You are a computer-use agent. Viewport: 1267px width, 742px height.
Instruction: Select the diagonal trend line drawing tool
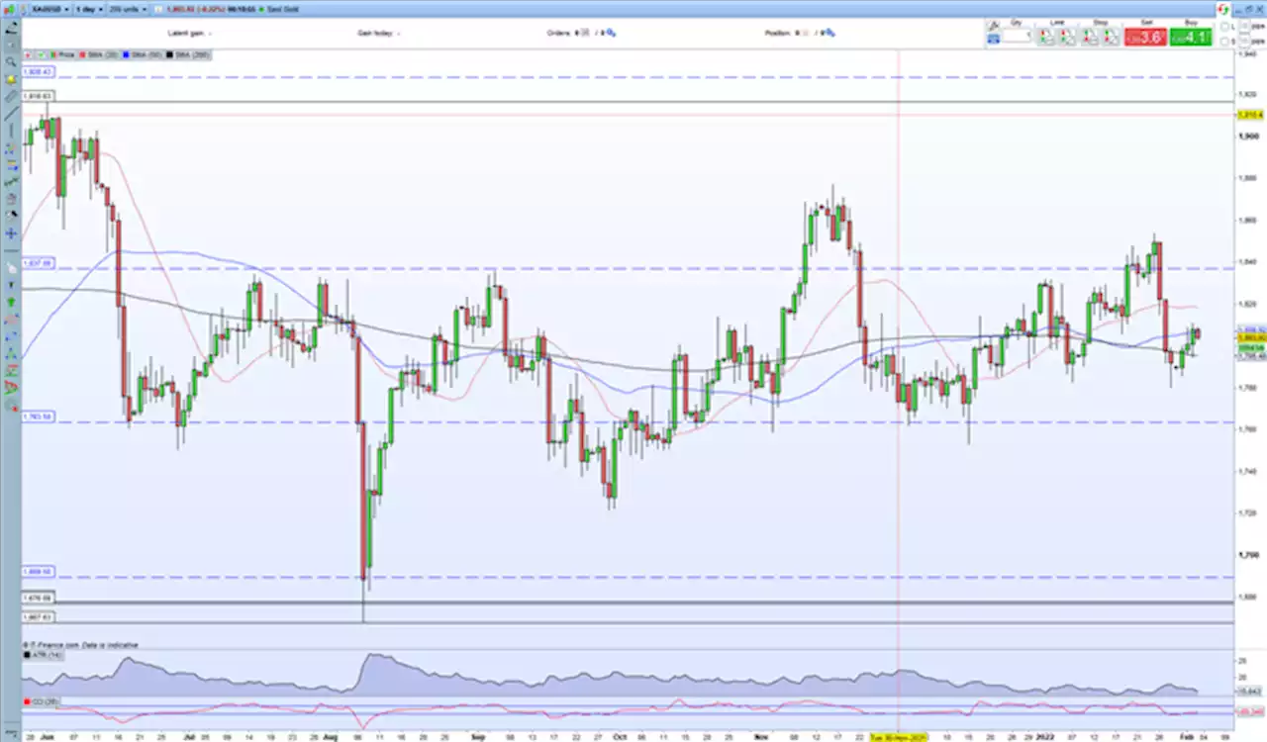(10, 114)
